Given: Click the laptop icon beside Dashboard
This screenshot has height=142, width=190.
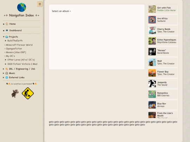Looking at the screenshot, I should point(7,31).
